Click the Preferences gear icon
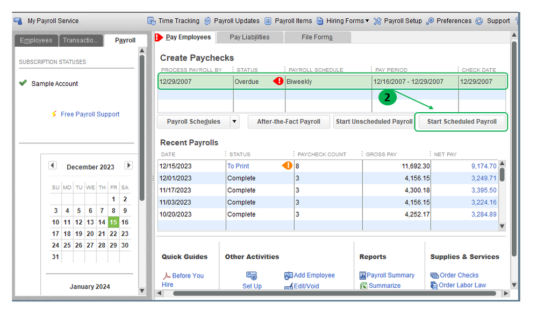 tap(430, 21)
